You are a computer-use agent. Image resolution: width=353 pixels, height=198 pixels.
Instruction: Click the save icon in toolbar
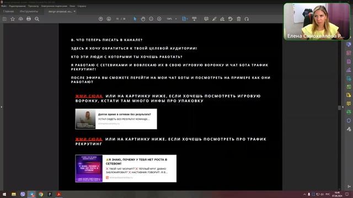[x=4, y=19]
